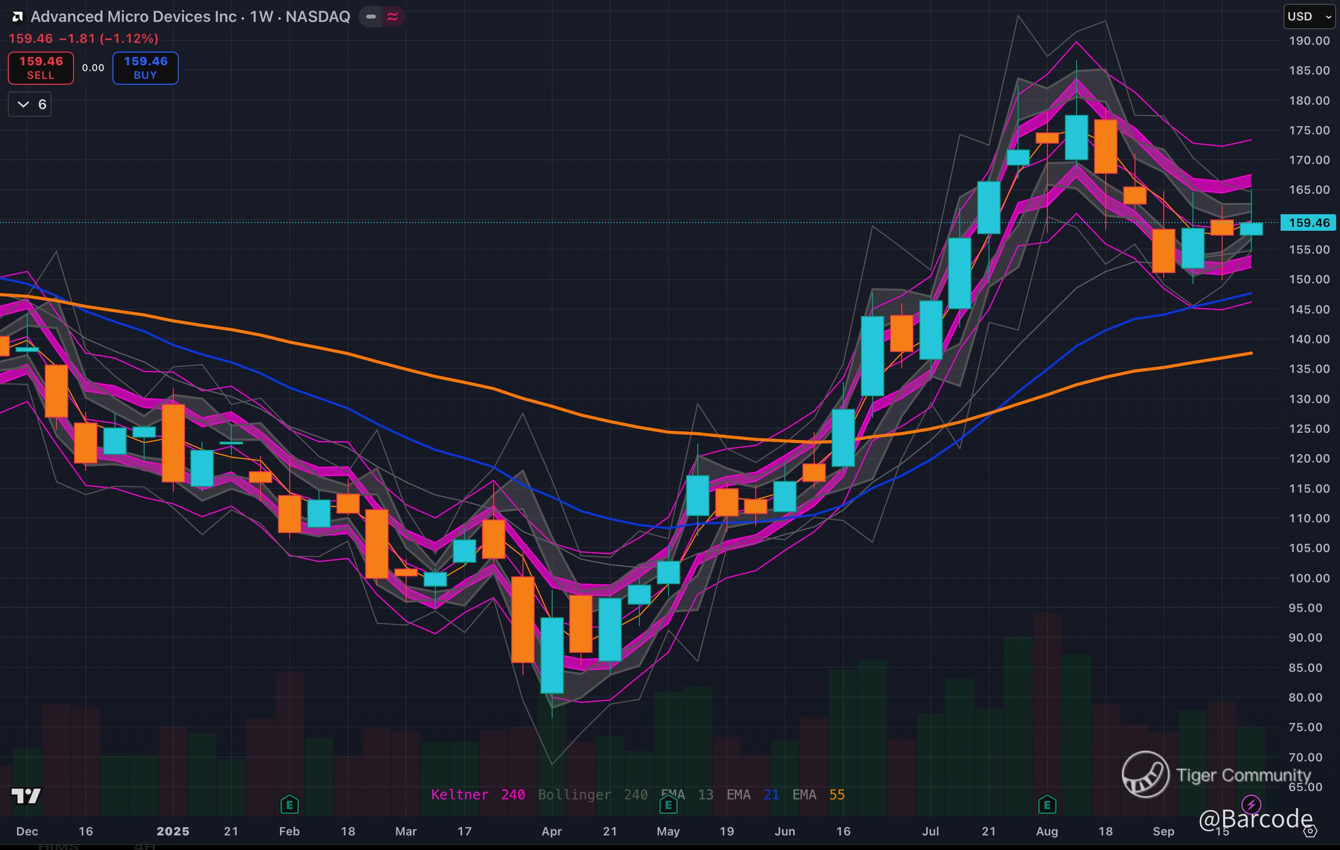Click the BUY 159.46 button
The height and width of the screenshot is (850, 1340).
[x=145, y=68]
